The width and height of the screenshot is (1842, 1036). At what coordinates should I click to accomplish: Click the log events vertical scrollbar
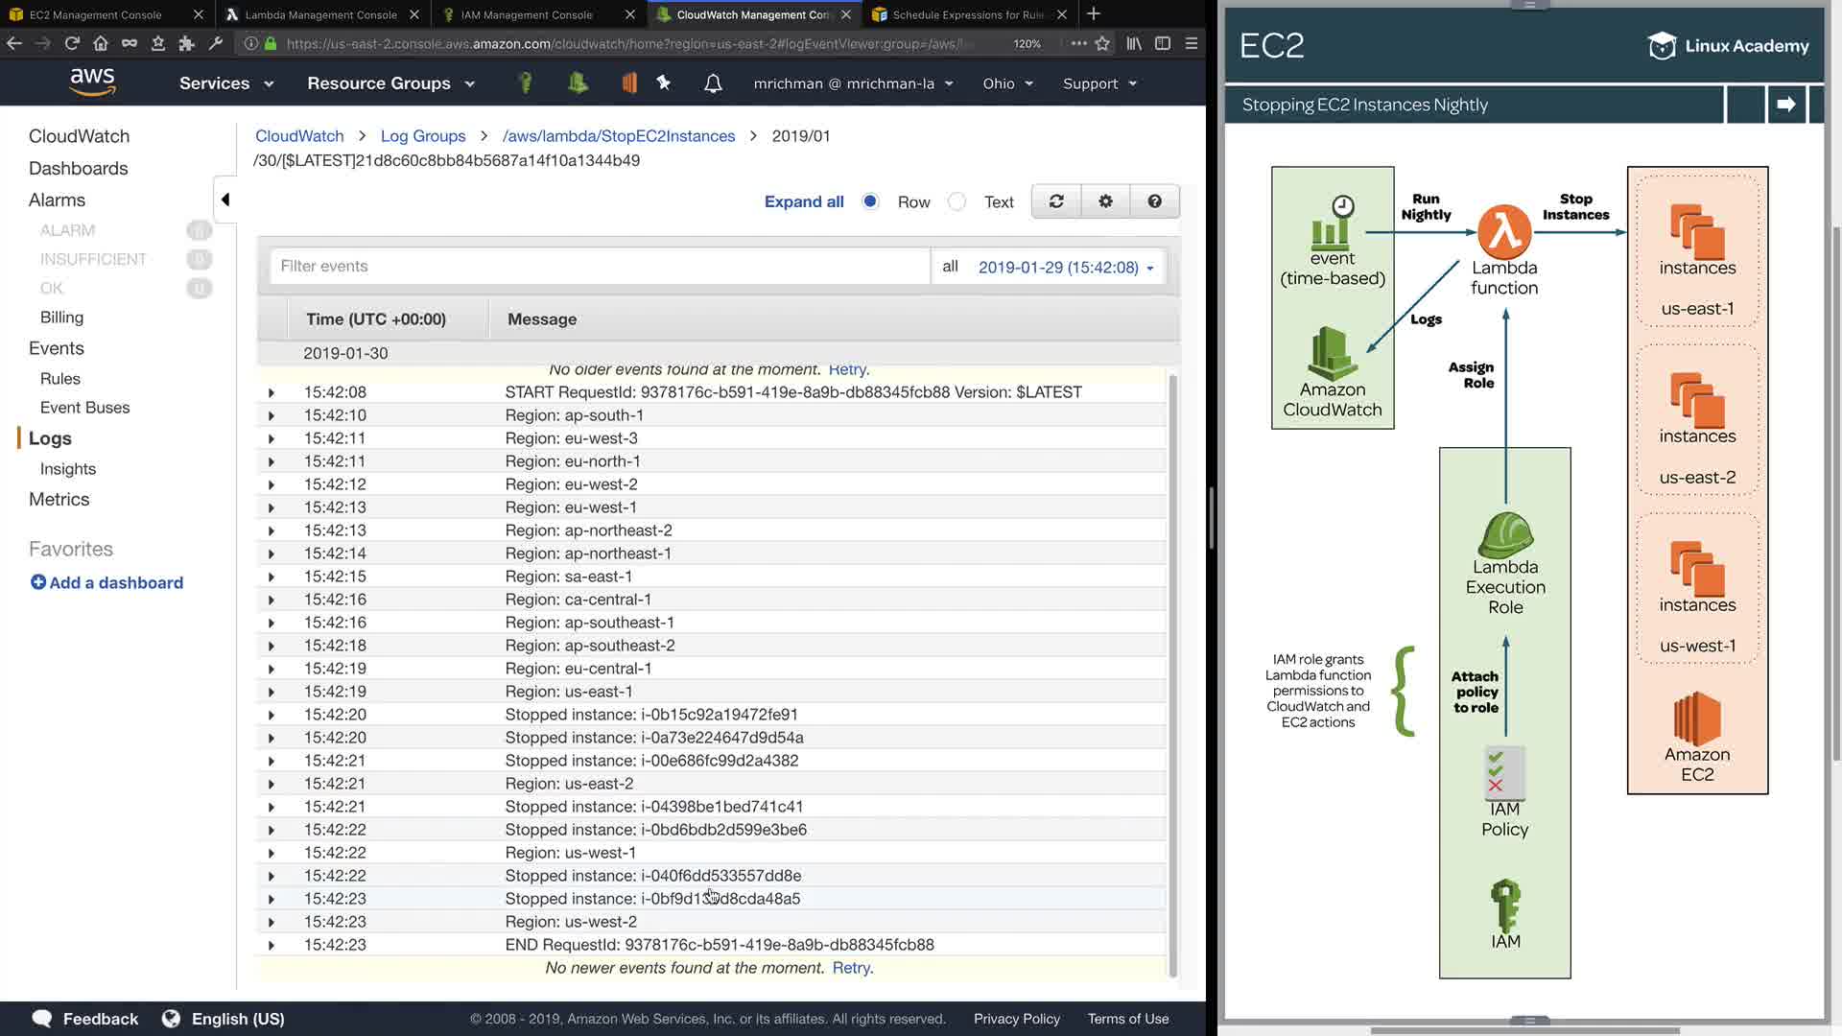(1172, 671)
